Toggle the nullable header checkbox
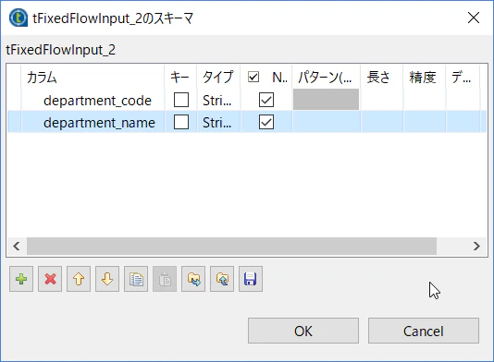 [x=253, y=77]
